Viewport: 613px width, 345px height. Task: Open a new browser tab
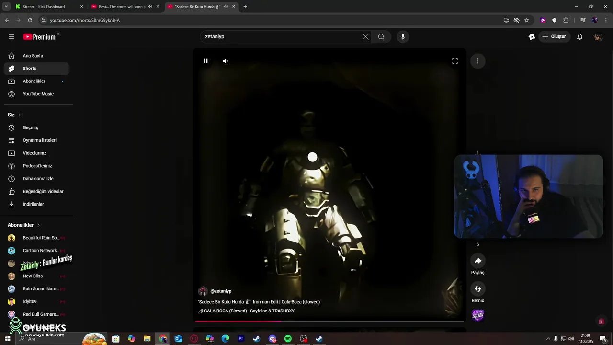click(x=245, y=7)
